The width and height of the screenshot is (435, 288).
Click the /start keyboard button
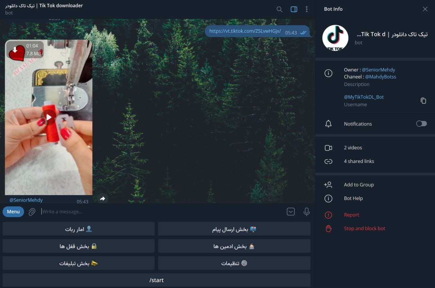pyautogui.click(x=156, y=280)
